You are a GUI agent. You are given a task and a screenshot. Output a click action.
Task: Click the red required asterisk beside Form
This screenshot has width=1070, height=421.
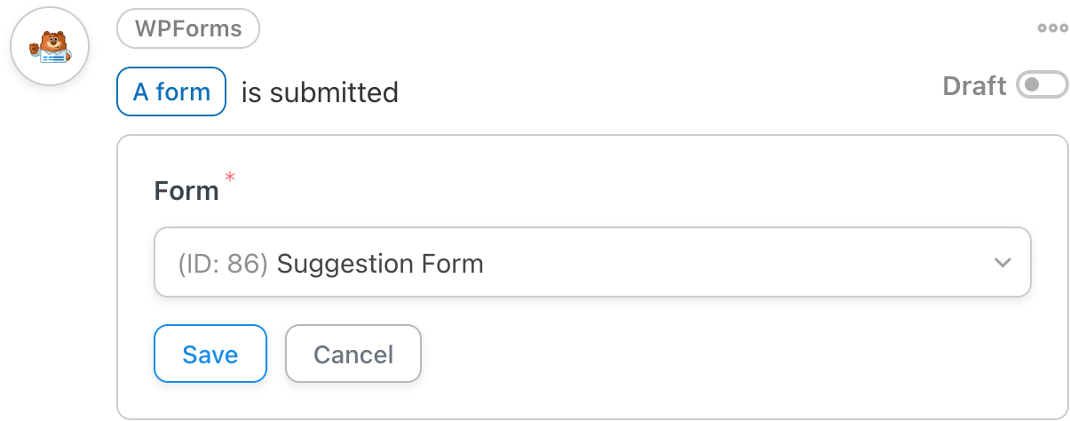coord(230,179)
